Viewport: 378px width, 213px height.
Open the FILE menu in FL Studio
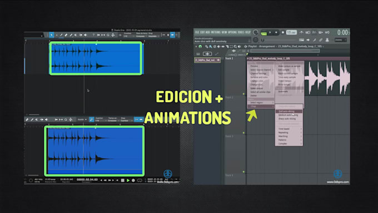click(x=197, y=32)
